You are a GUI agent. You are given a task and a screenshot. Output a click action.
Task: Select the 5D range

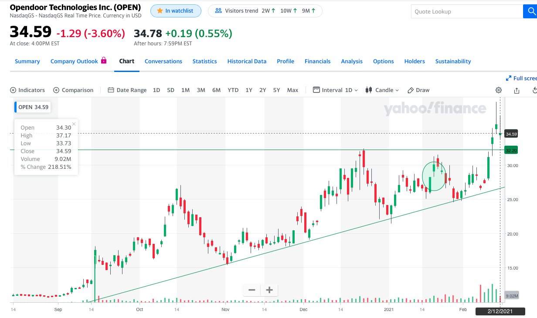click(x=170, y=90)
